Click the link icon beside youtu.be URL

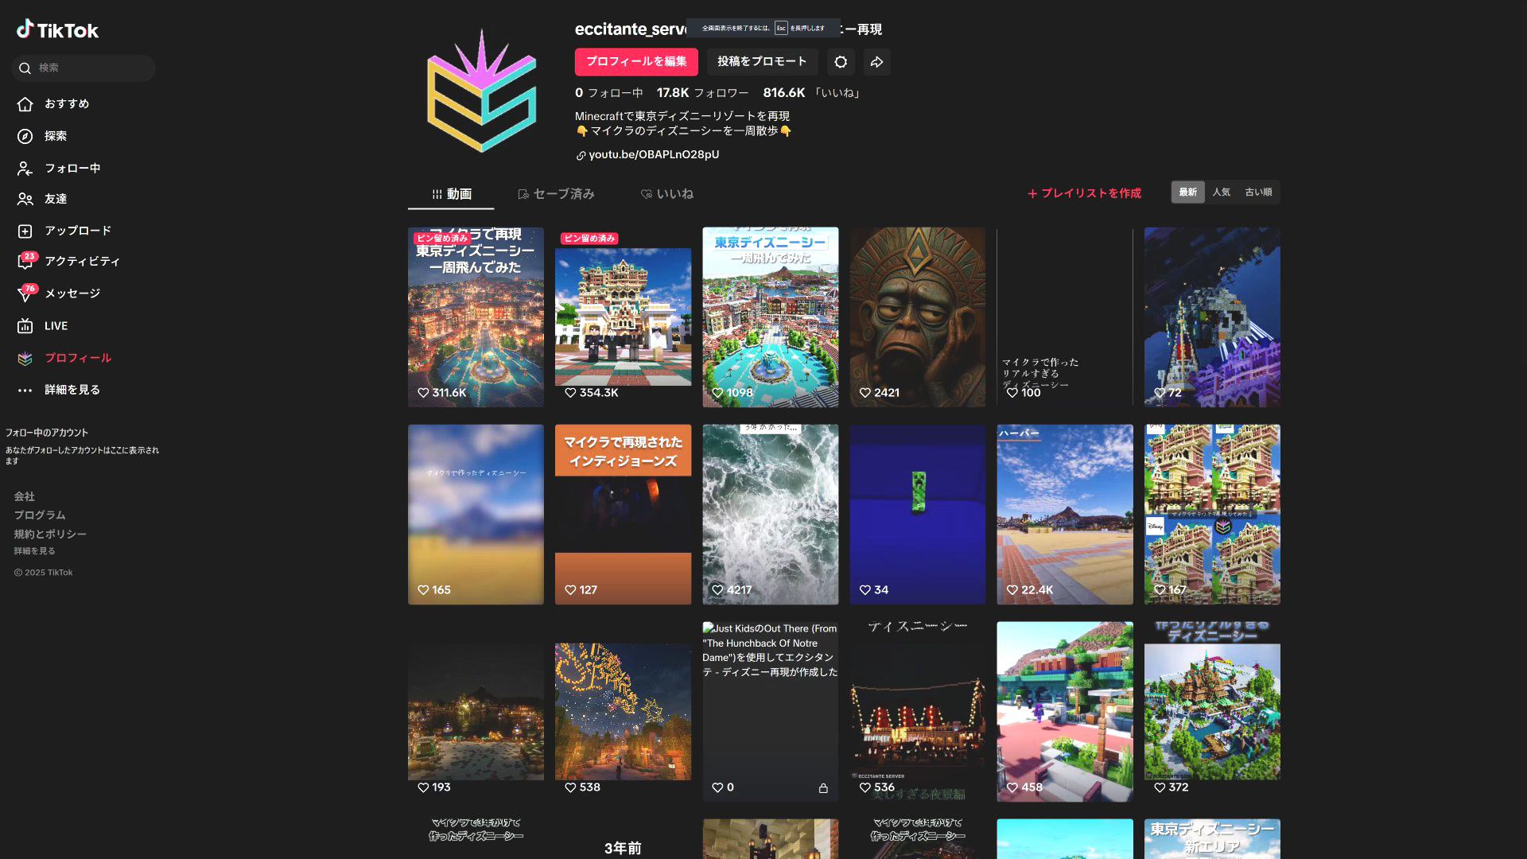pos(581,156)
